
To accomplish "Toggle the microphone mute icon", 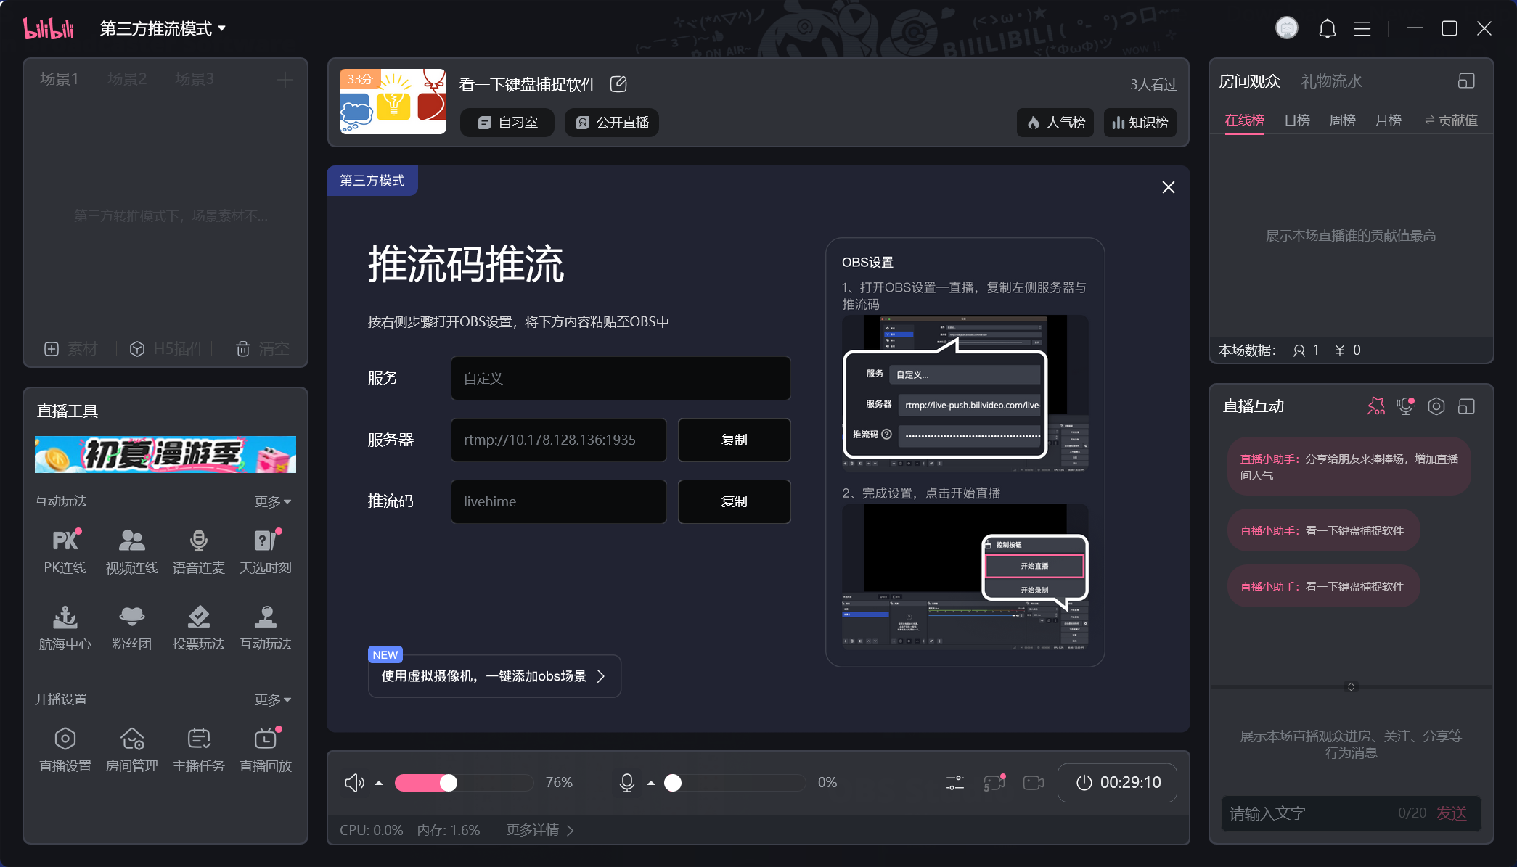I will tap(627, 783).
